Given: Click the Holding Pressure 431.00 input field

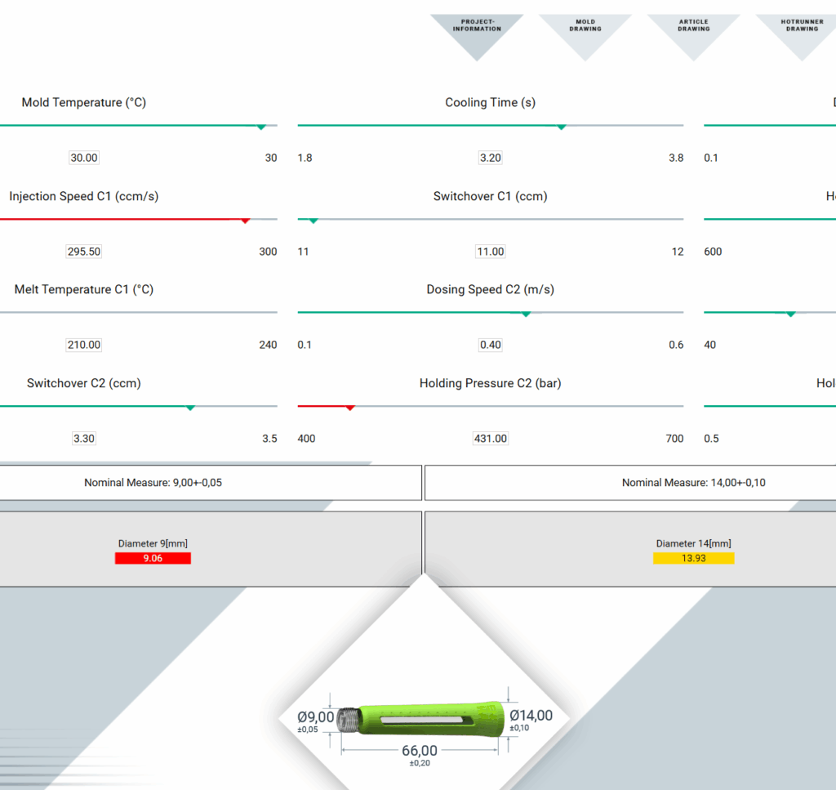Looking at the screenshot, I should [490, 439].
